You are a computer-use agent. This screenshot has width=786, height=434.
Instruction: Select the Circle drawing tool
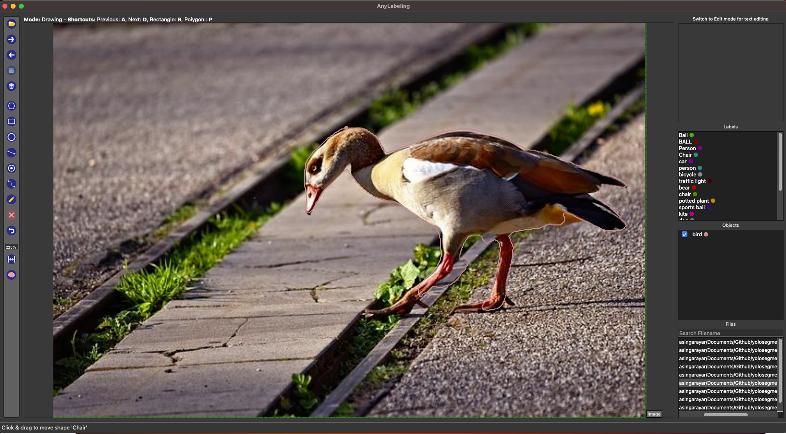tap(11, 137)
